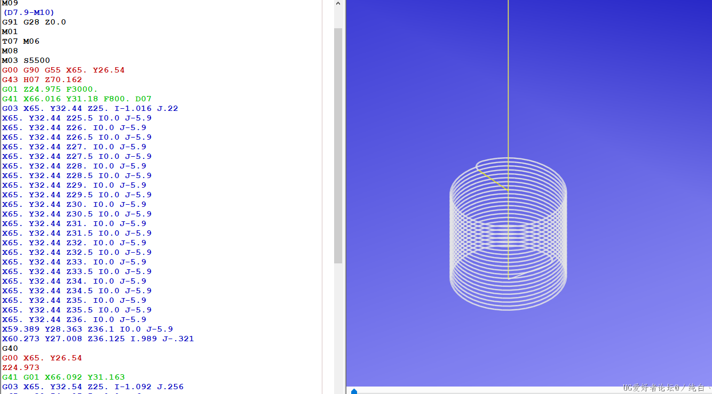Select the arc line with Z35.

coord(74,300)
